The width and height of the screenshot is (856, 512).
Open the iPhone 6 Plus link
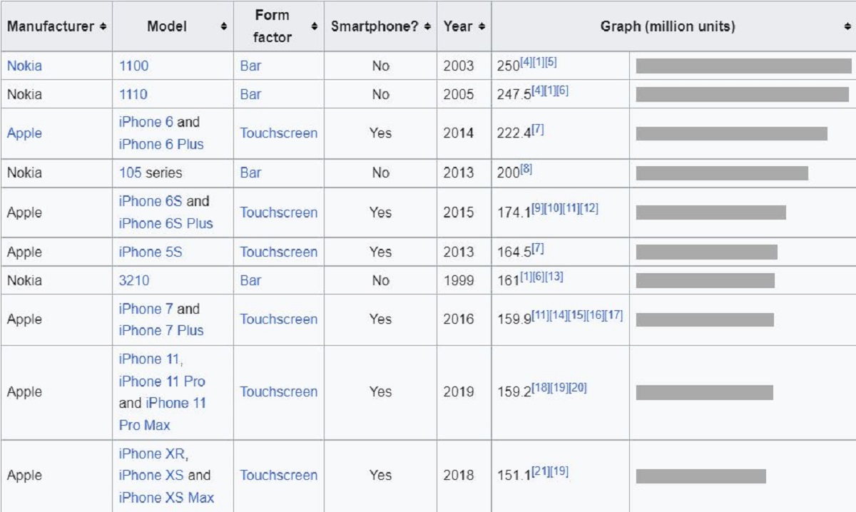pyautogui.click(x=161, y=144)
